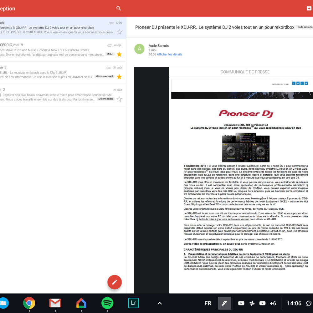Star the Pioneer XDJ-RR email

pos(119,32)
